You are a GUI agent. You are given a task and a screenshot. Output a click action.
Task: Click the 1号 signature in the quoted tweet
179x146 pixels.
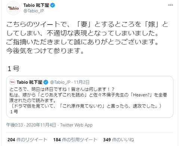coord(14,112)
